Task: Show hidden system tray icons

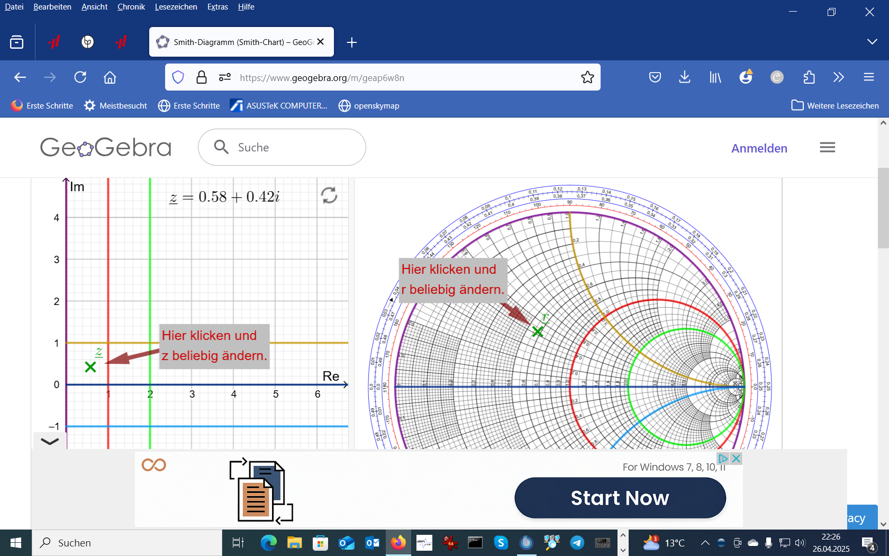Action: (705, 543)
